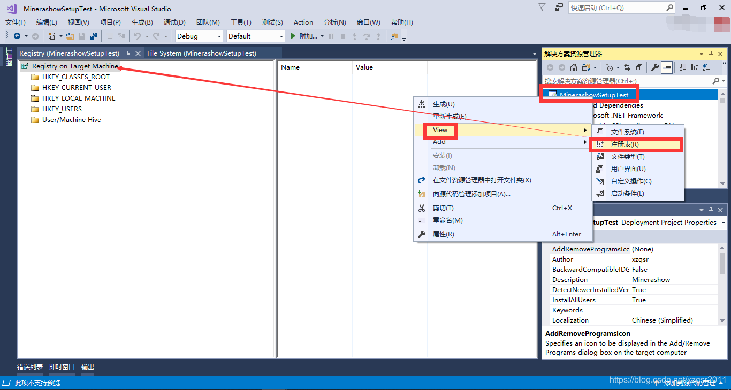Open the 文件(F) menu

pos(16,22)
